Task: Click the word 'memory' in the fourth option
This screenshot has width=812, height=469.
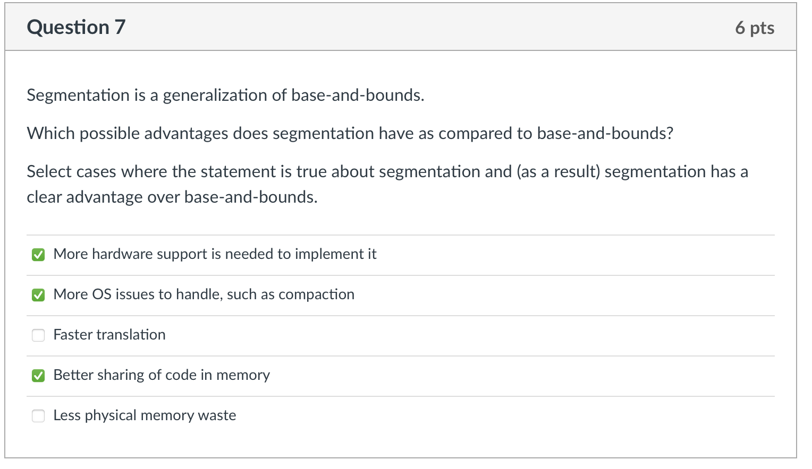Action: [243, 375]
